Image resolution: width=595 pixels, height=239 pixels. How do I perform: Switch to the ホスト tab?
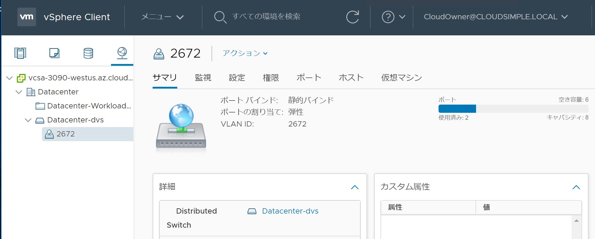tap(351, 78)
